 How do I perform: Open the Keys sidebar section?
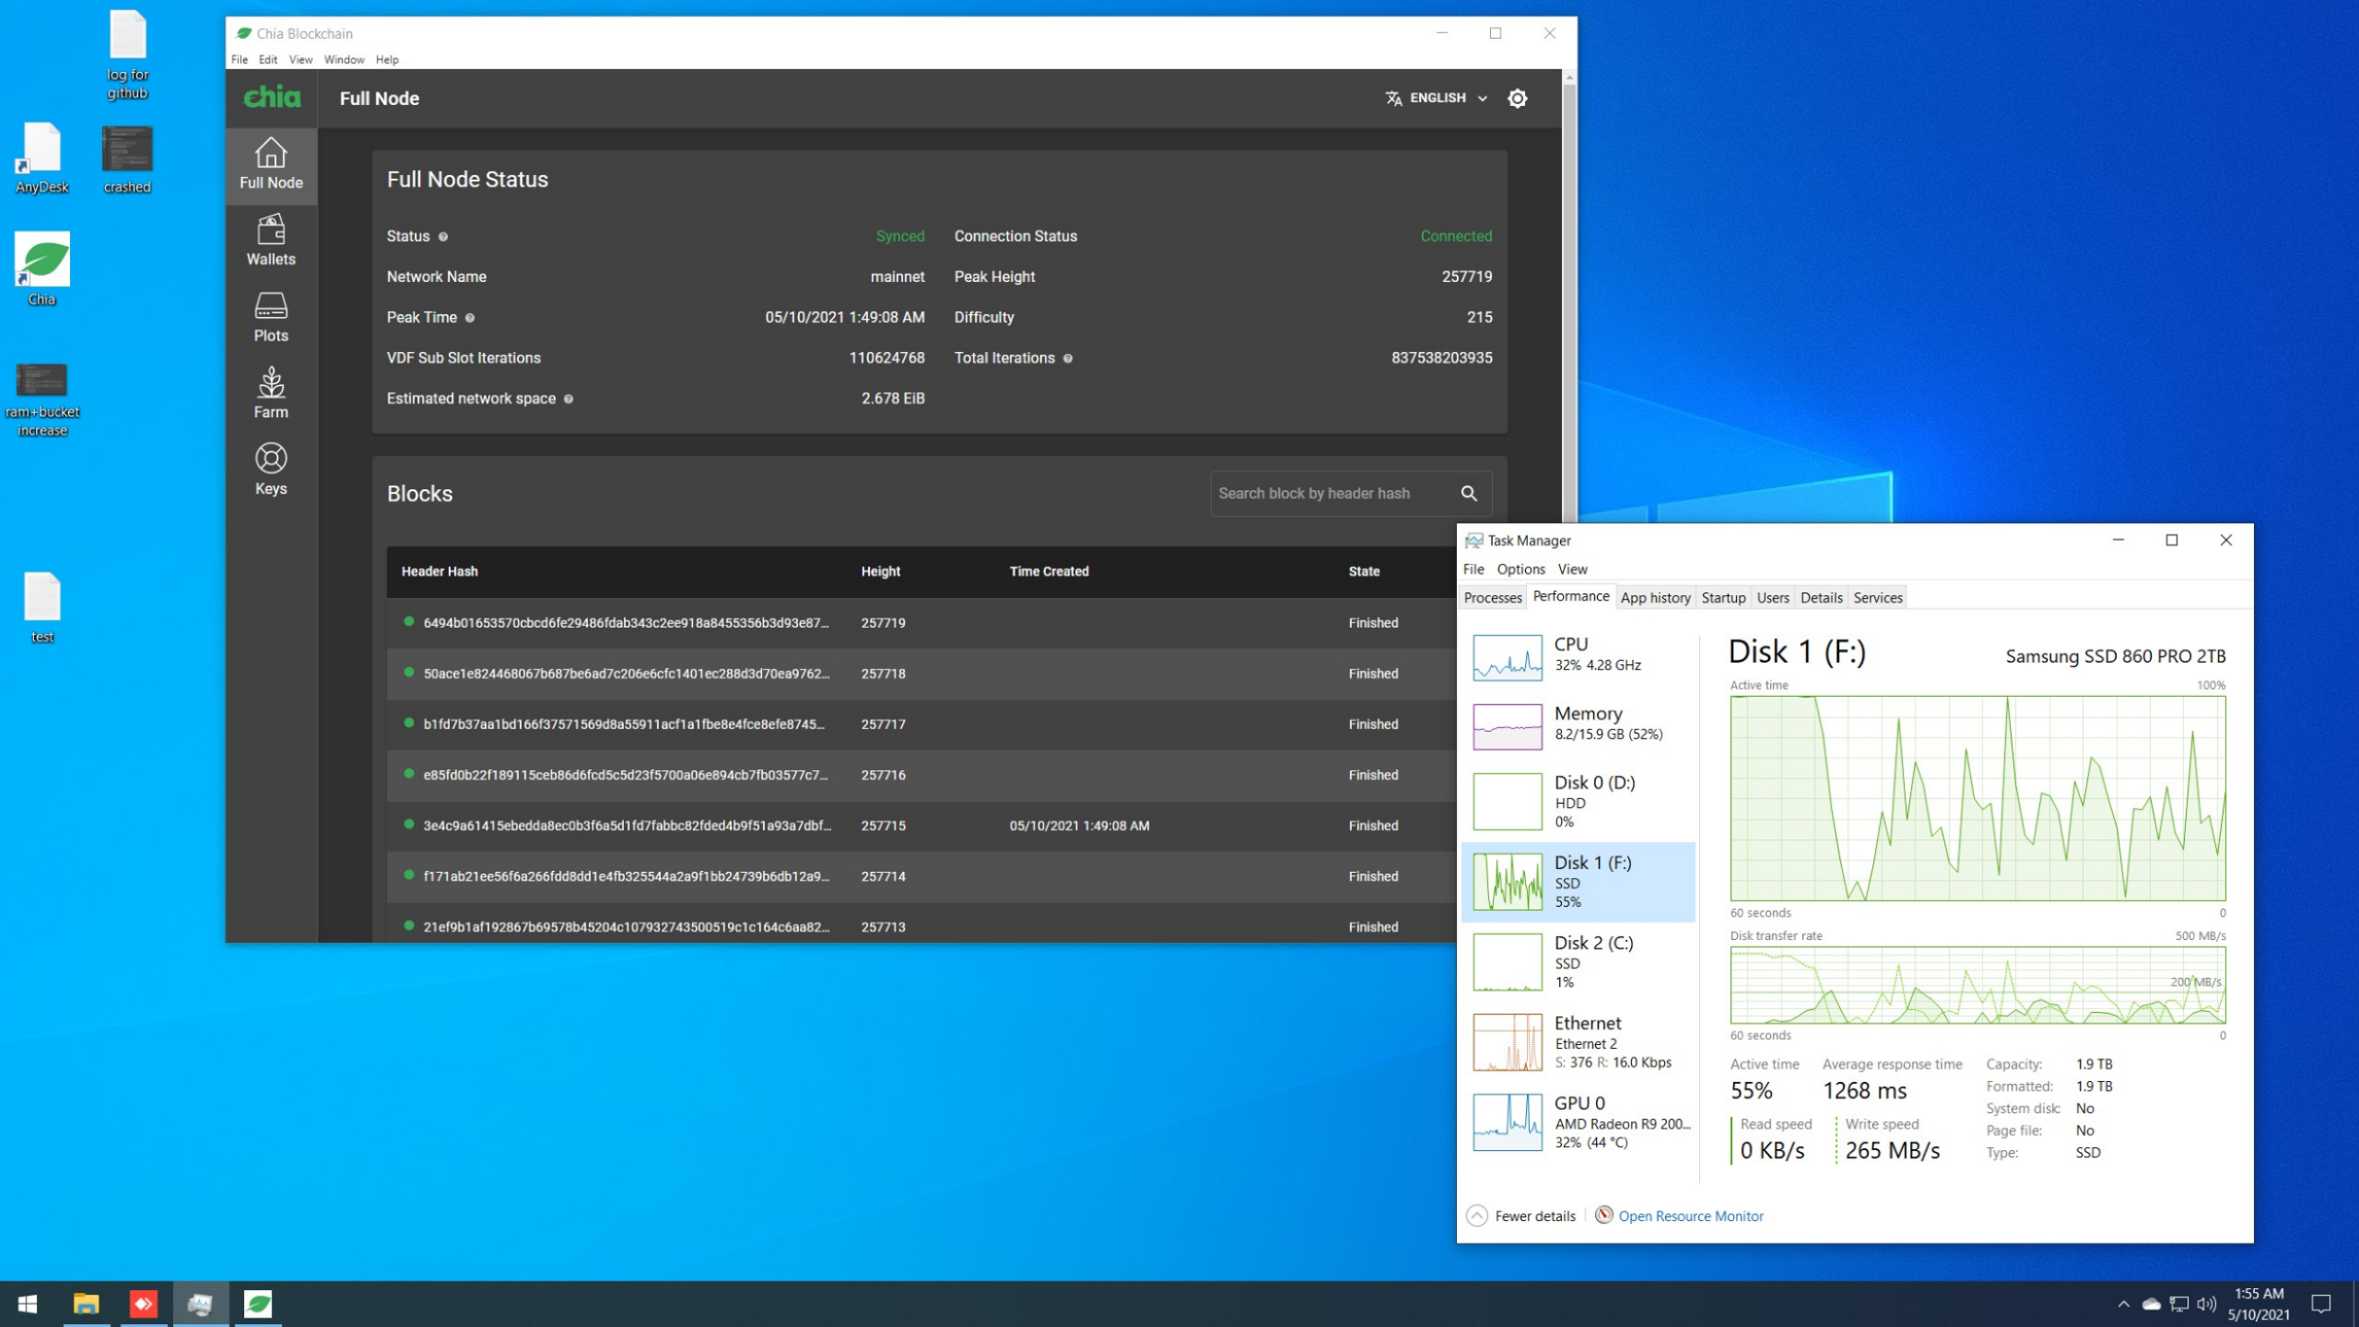271,471
